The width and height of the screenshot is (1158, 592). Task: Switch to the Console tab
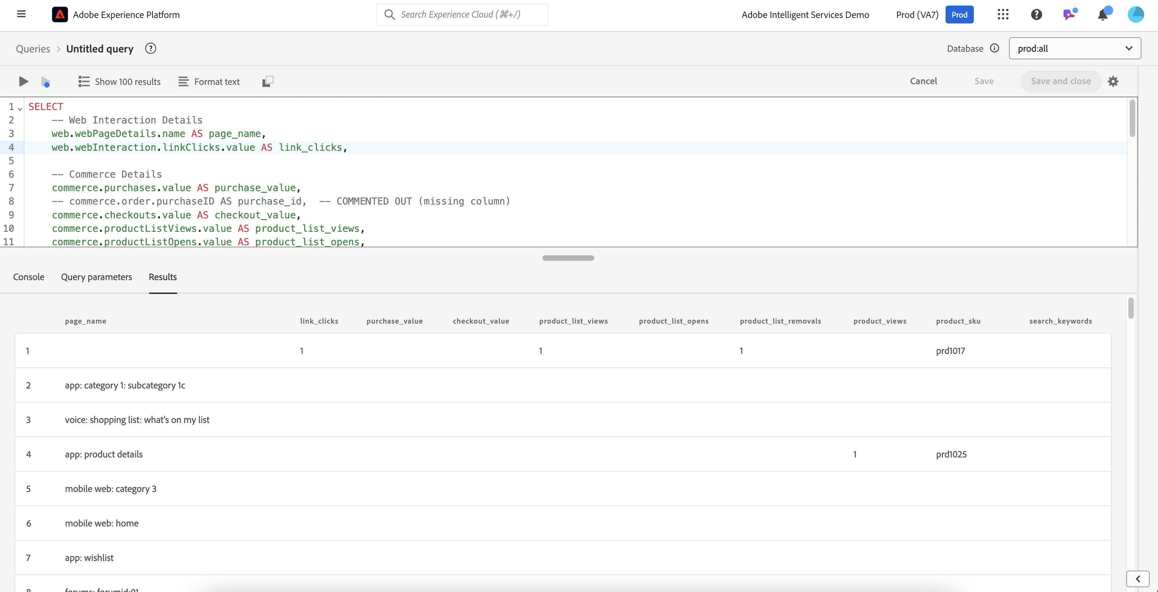(x=29, y=277)
